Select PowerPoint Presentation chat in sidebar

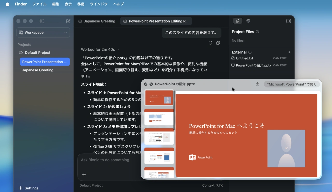click(x=45, y=62)
